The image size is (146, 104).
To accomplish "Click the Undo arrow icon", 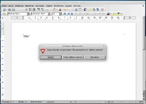I will (65, 9).
